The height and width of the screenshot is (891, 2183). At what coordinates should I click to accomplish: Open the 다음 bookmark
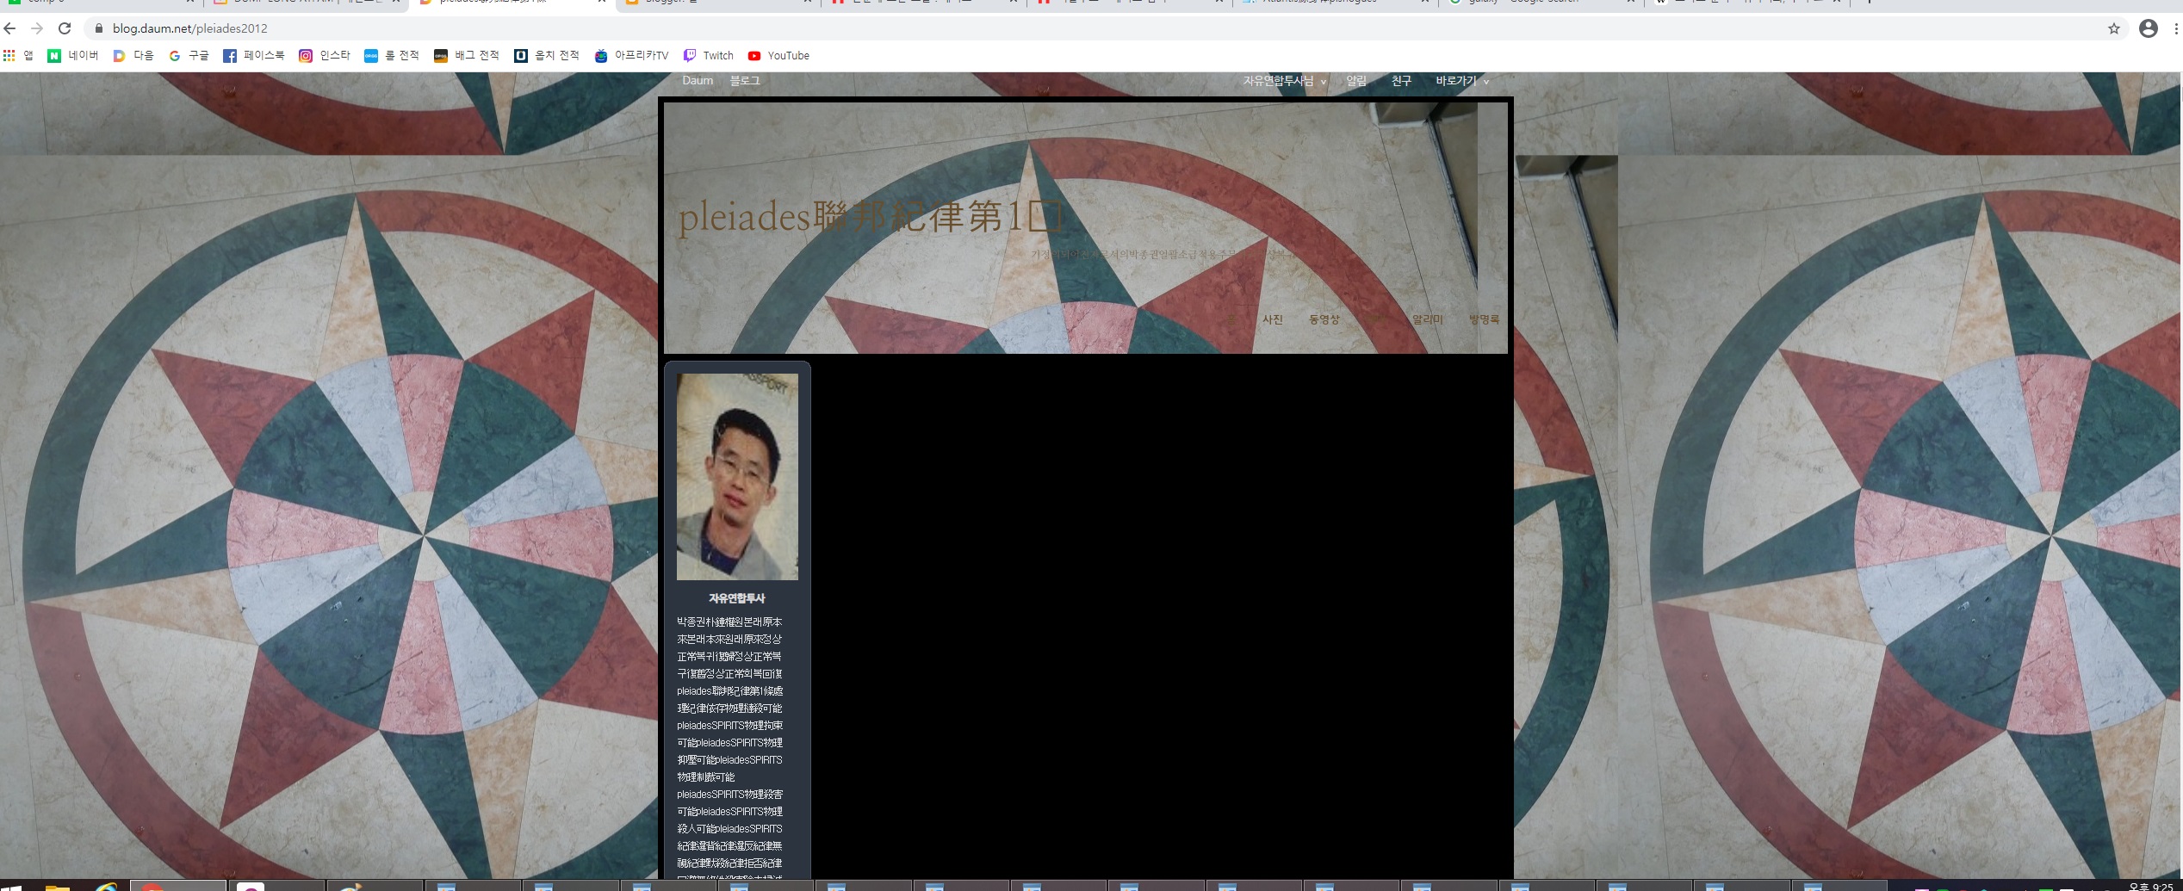point(133,55)
